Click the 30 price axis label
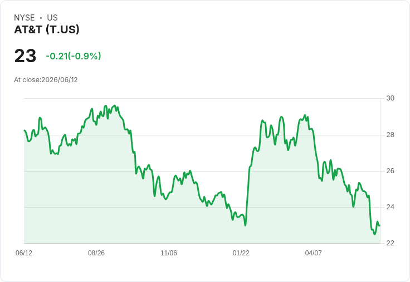This screenshot has height=282, width=410. point(390,98)
